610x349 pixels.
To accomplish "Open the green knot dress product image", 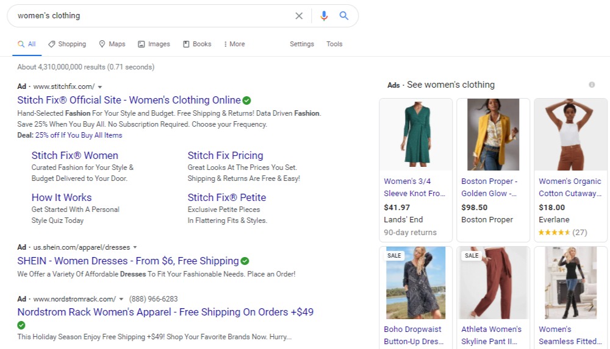I will point(416,135).
